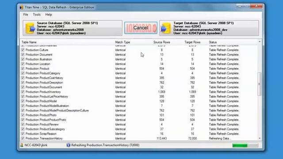Select the Production.ProductReview row name
This screenshot has height=159, width=283.
click(x=42, y=125)
